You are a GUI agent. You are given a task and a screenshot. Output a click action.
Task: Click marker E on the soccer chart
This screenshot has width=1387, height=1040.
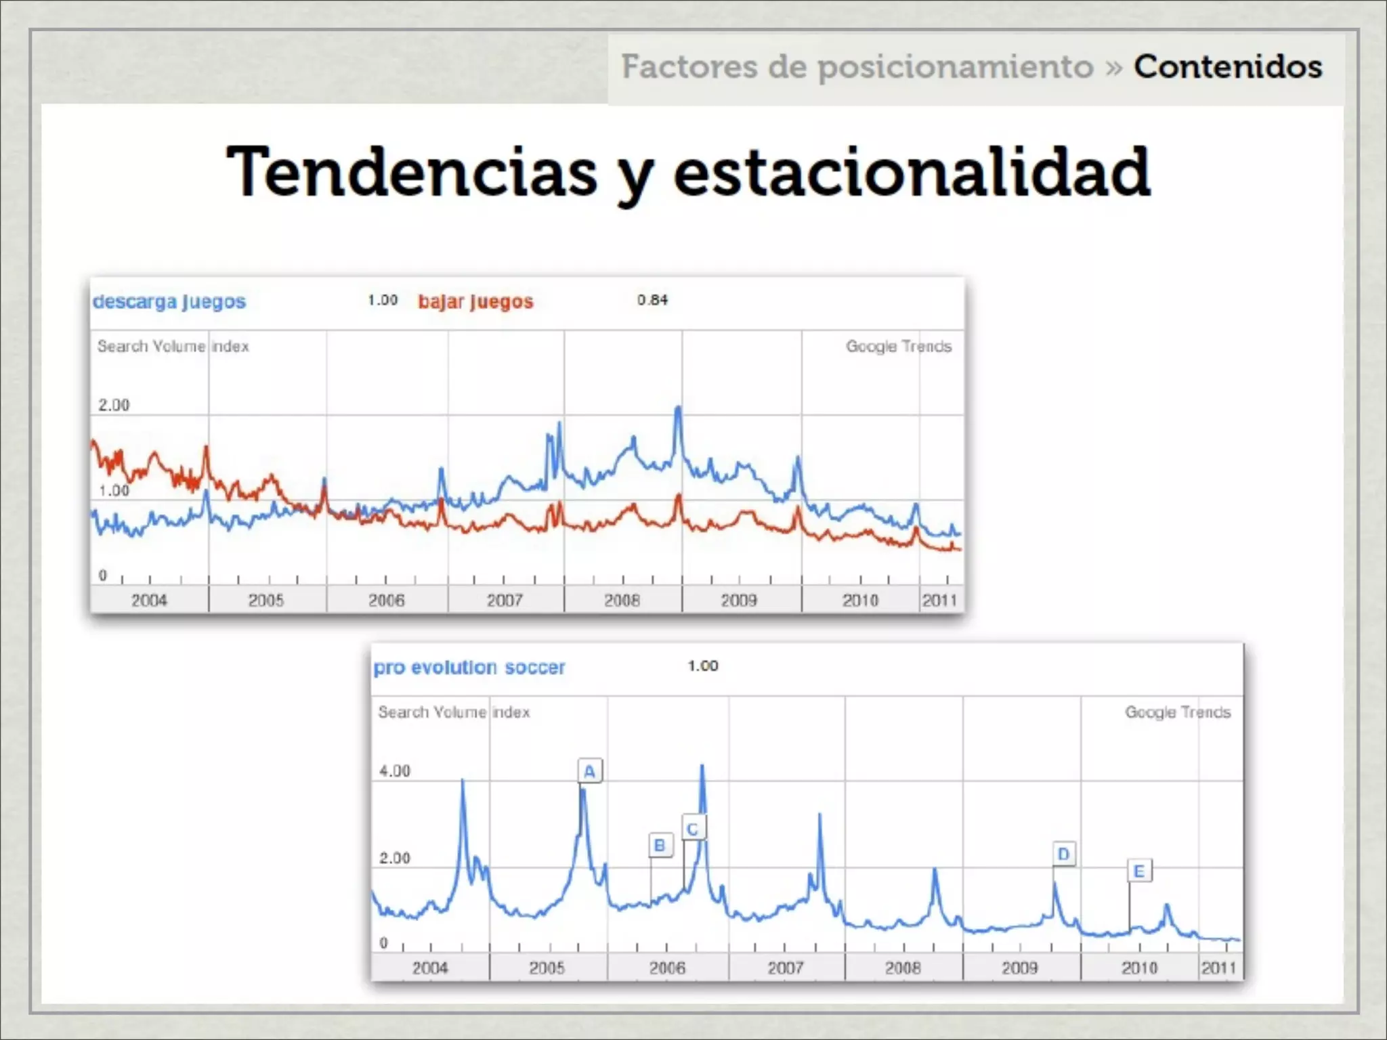pyautogui.click(x=1139, y=871)
